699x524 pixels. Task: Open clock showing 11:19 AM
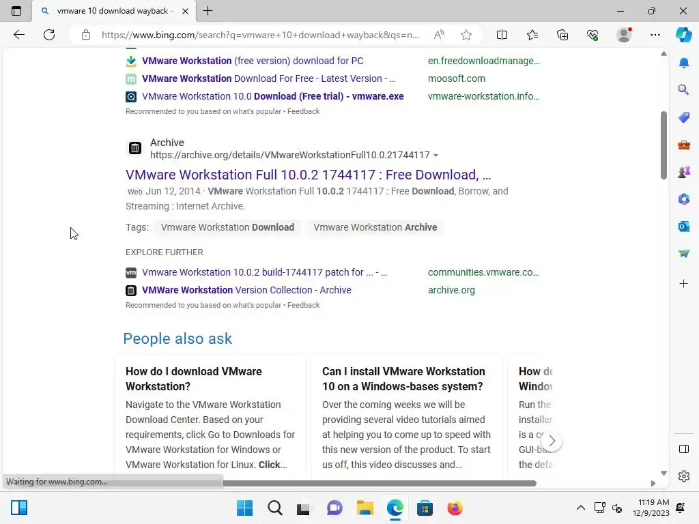[x=651, y=508]
